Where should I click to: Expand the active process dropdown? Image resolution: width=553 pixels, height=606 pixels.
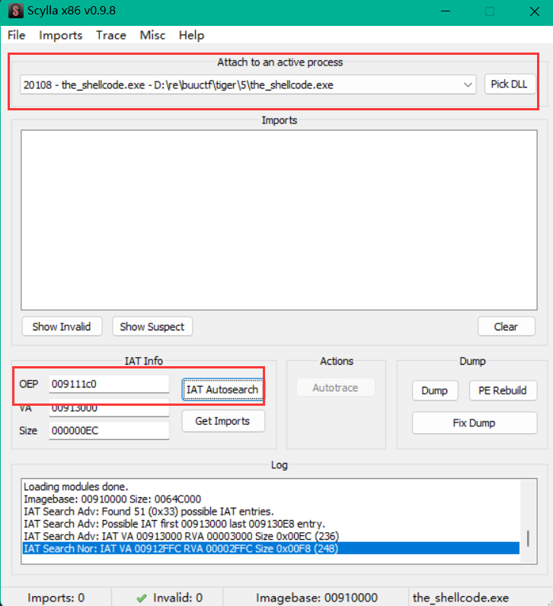(468, 85)
